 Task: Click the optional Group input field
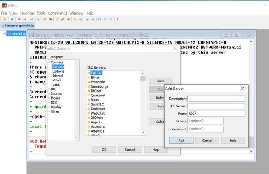point(205,121)
